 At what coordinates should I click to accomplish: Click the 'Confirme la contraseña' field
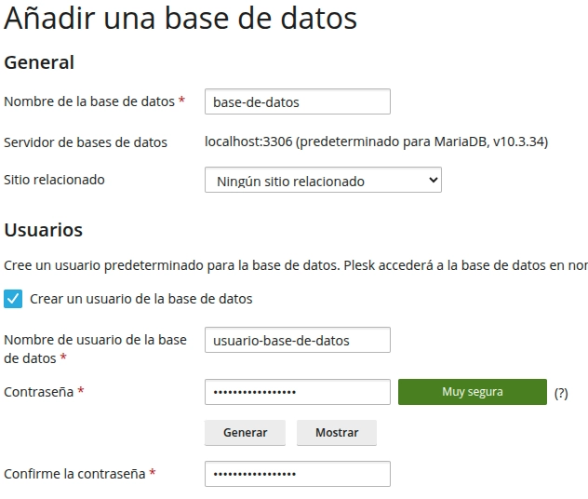click(x=298, y=474)
